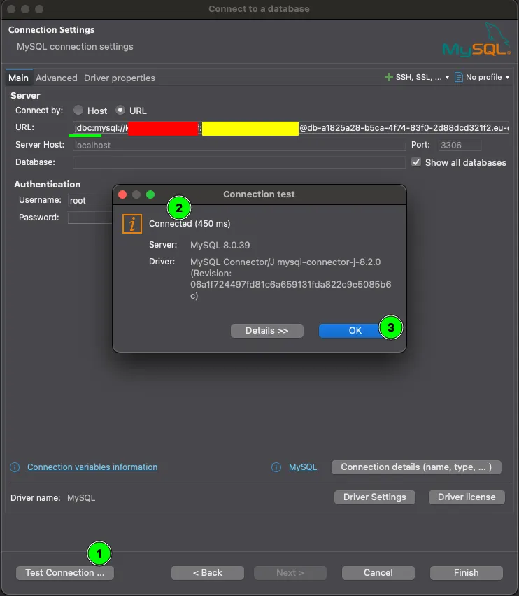Switch to the Main tab
519x596 pixels.
pyautogui.click(x=18, y=78)
